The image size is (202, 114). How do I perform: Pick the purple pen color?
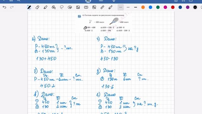coord(188,7)
